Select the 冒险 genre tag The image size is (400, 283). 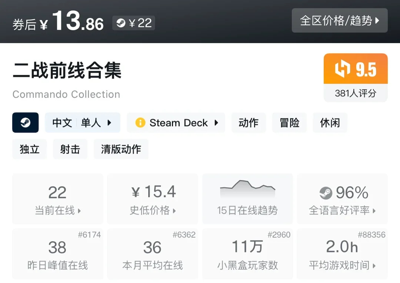289,123
